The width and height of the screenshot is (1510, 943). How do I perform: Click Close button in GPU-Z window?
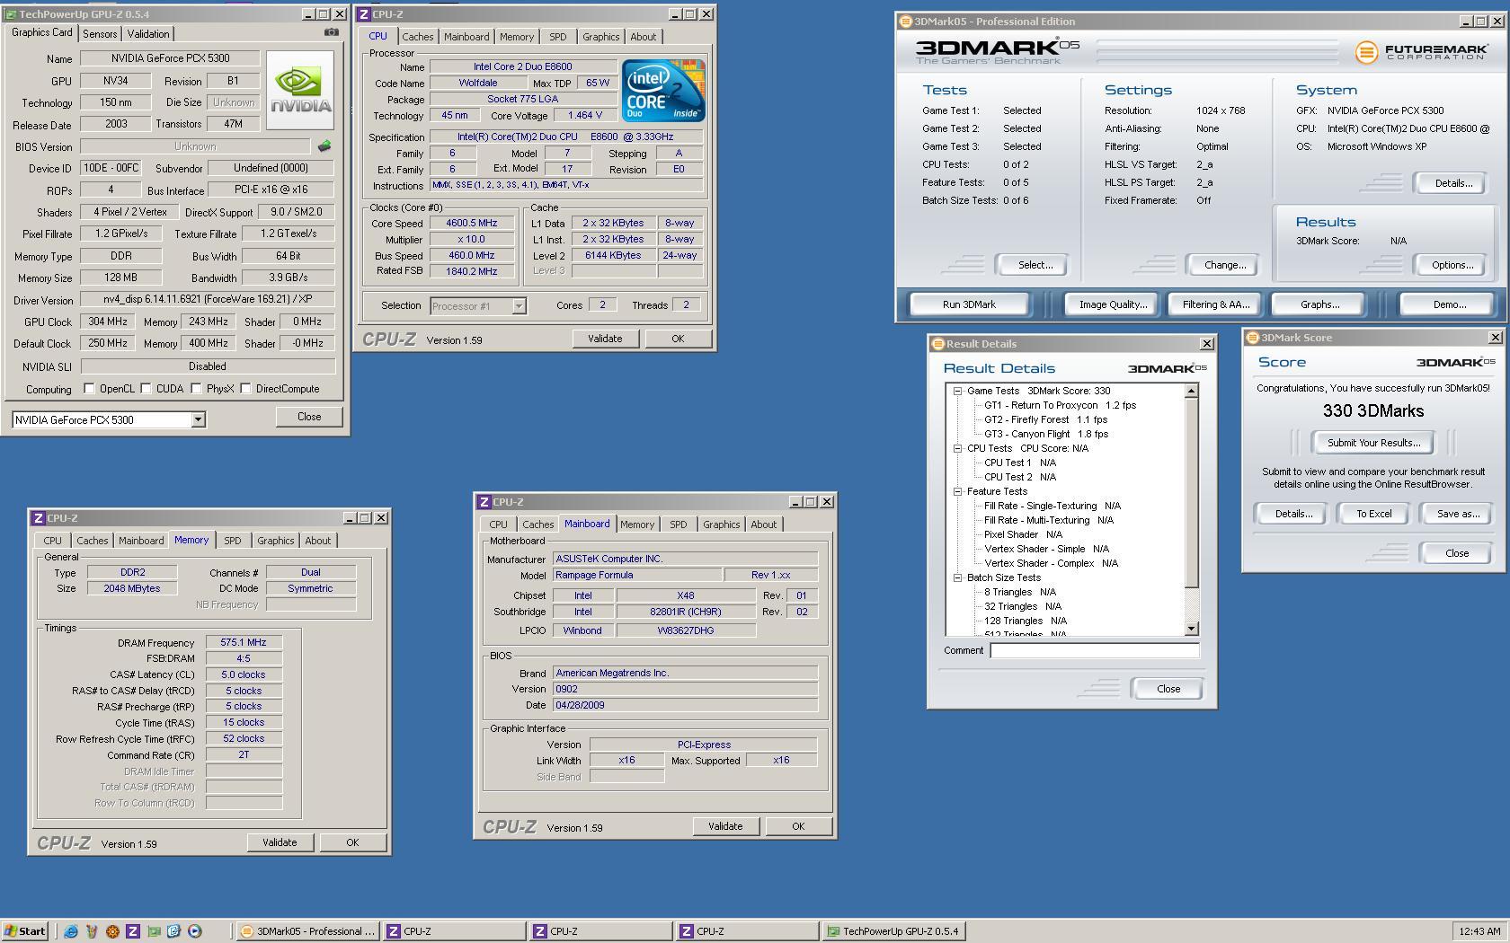coord(309,417)
